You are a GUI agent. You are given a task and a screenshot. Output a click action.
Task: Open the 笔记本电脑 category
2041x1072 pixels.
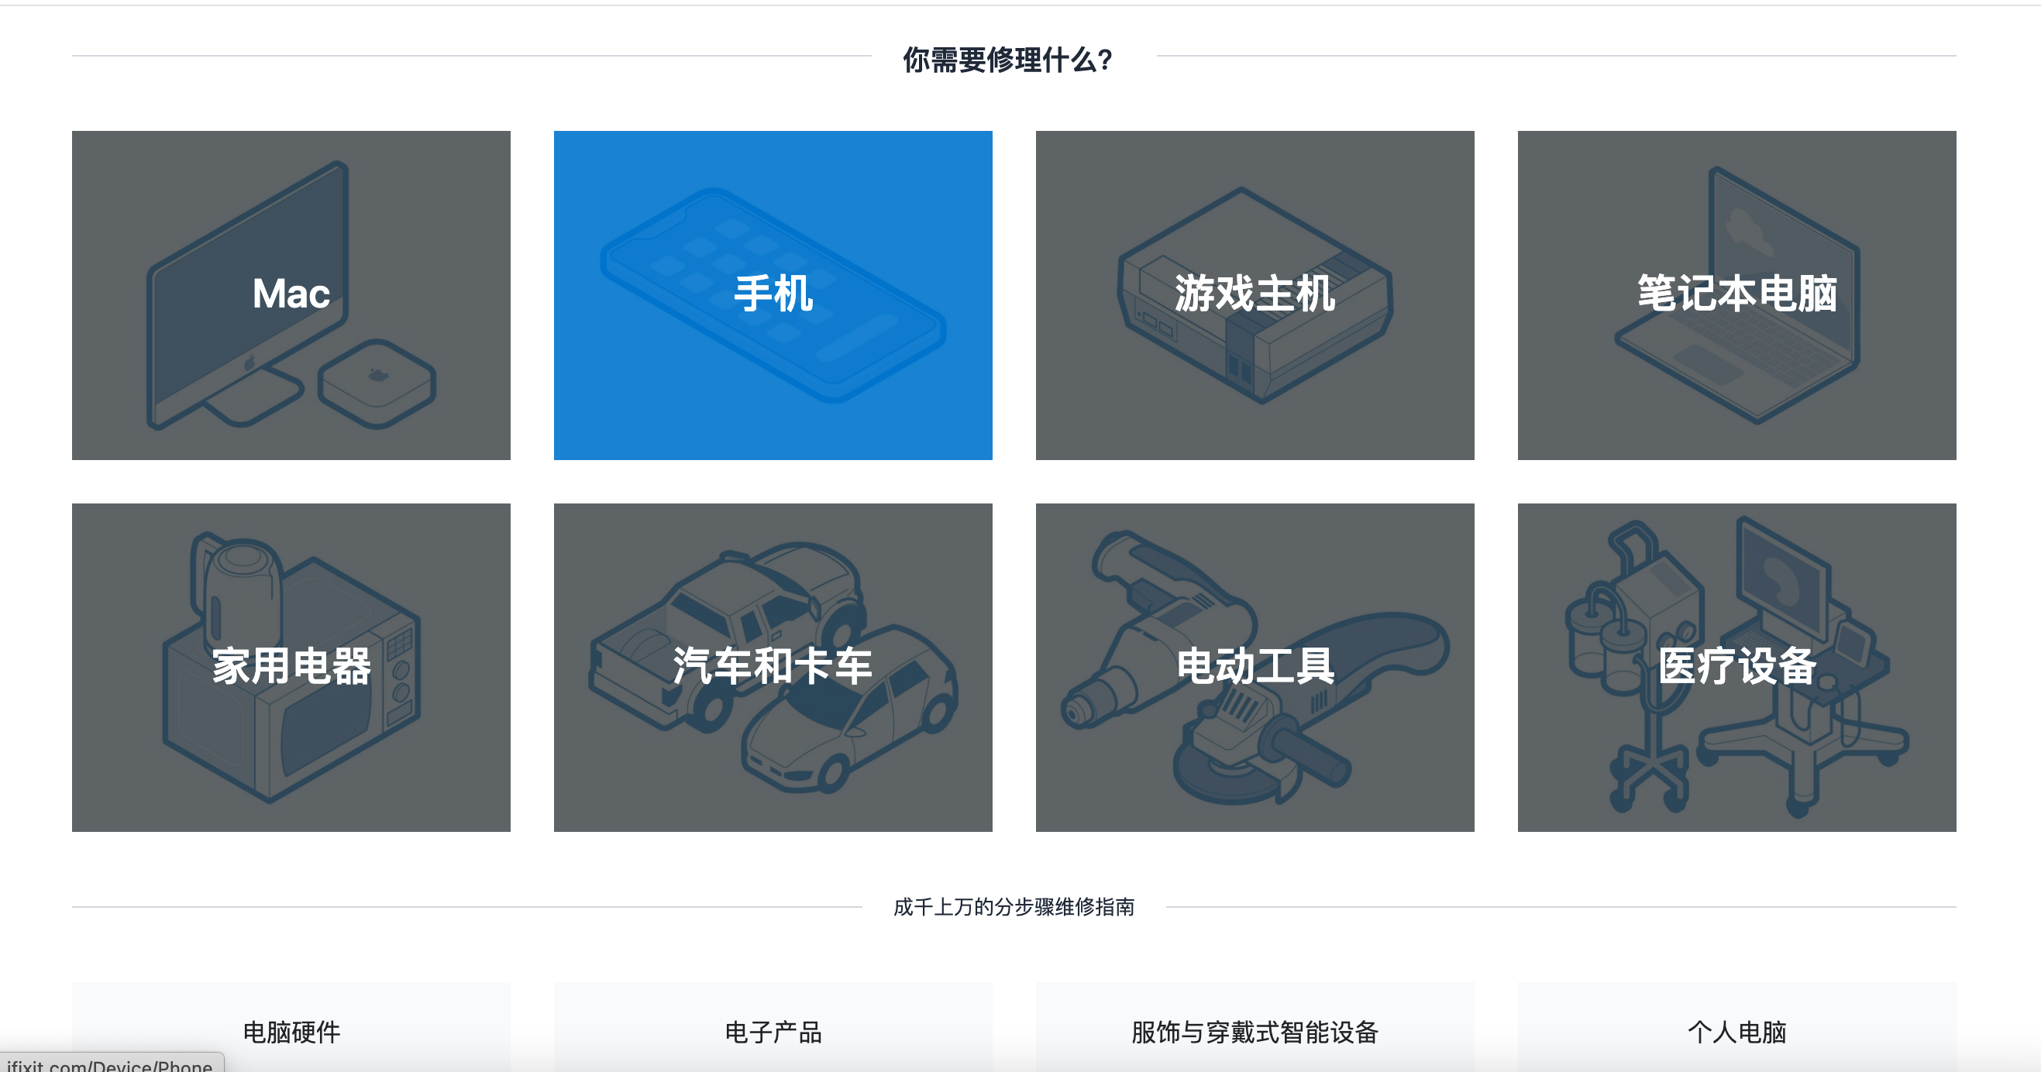pos(1736,294)
